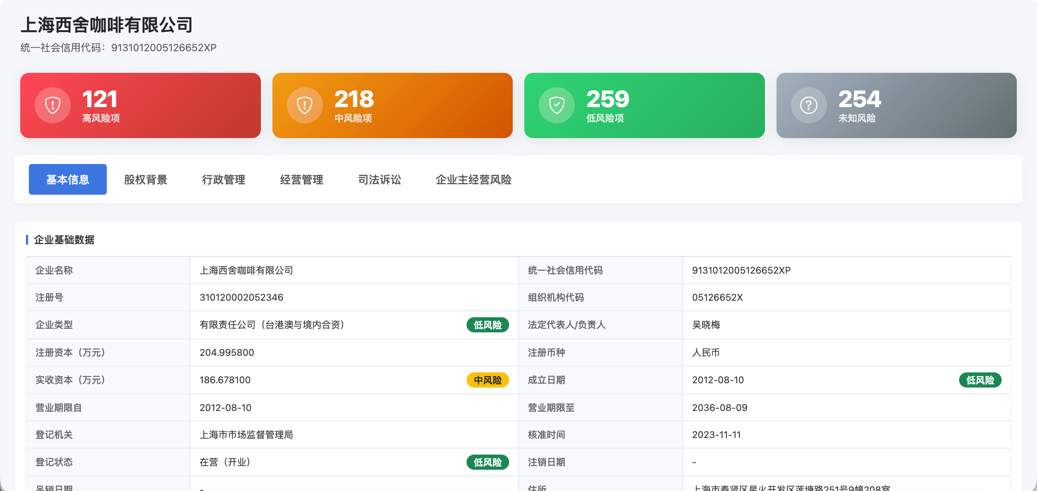Click the 注册资本（万元） field label

[x=70, y=353]
